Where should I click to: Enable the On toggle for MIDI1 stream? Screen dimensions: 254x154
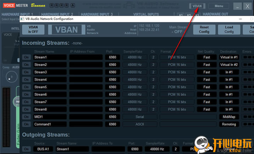pyautogui.click(x=26, y=117)
